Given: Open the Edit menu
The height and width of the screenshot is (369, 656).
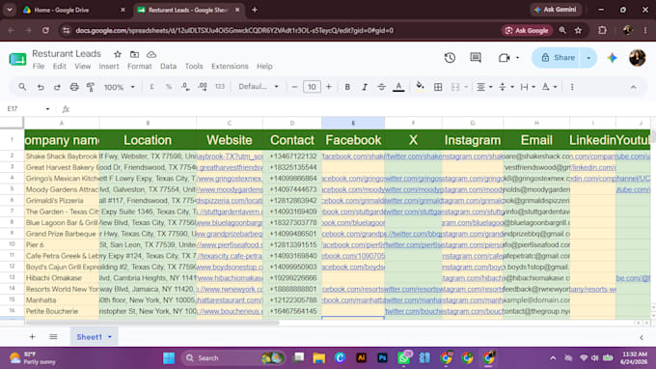Looking at the screenshot, I should pos(60,67).
